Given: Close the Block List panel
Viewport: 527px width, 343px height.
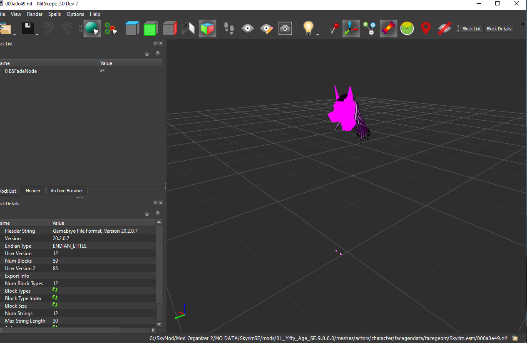Looking at the screenshot, I should tap(161, 43).
